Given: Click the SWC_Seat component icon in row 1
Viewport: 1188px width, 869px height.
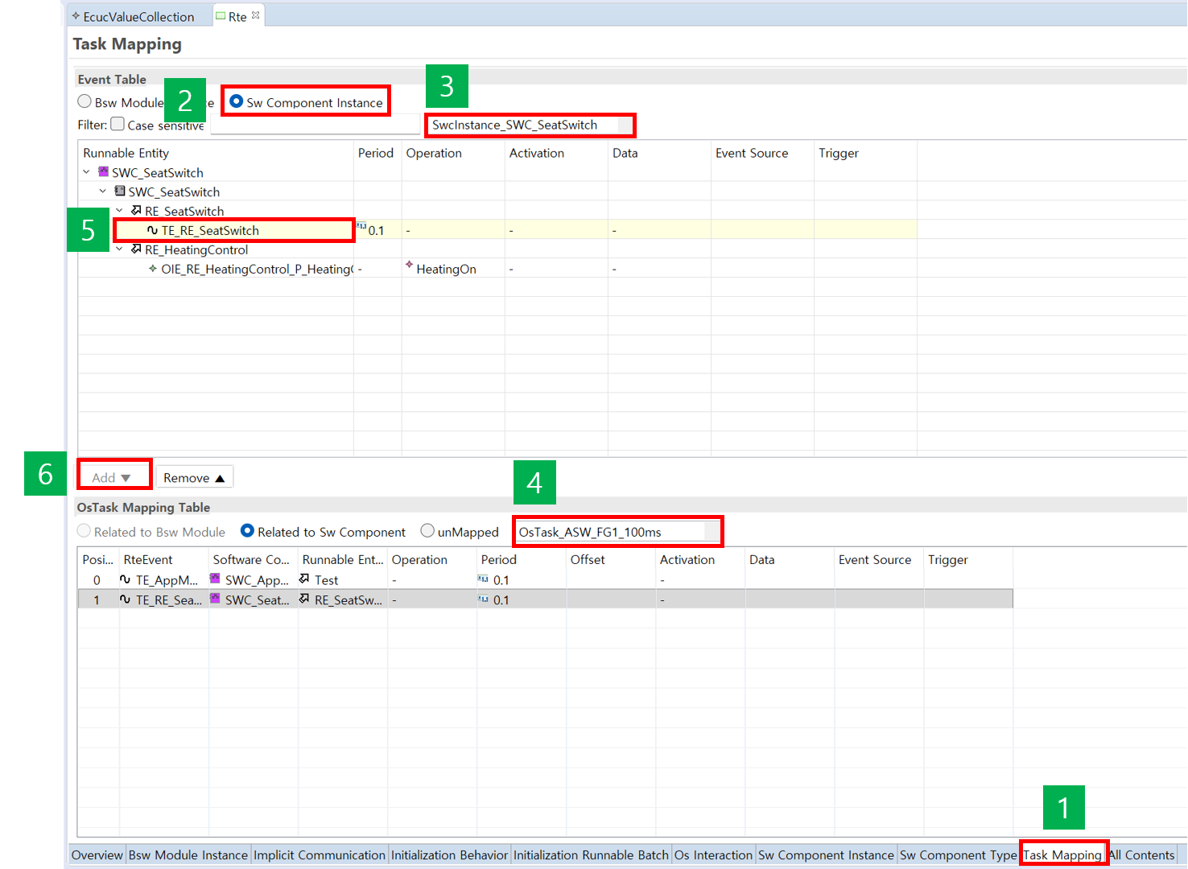Looking at the screenshot, I should pos(215,599).
